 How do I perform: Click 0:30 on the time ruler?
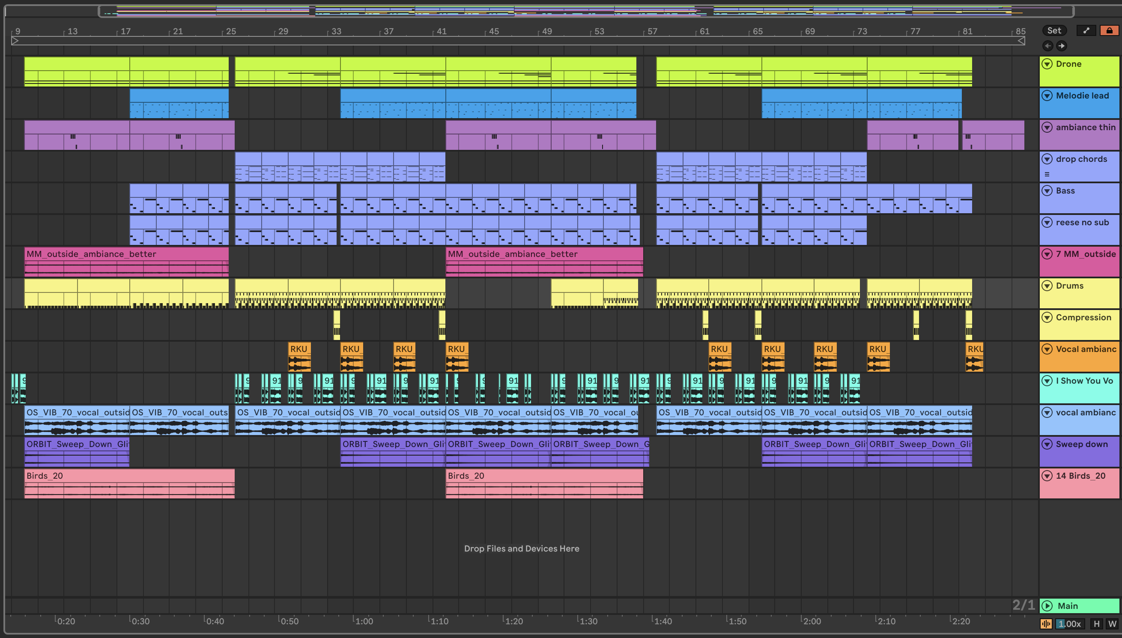pos(140,621)
